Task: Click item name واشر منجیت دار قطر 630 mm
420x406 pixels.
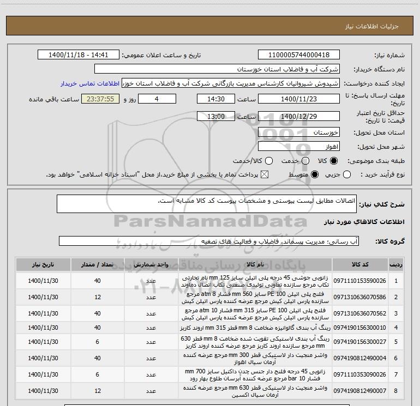Action: pyautogui.click(x=255, y=391)
